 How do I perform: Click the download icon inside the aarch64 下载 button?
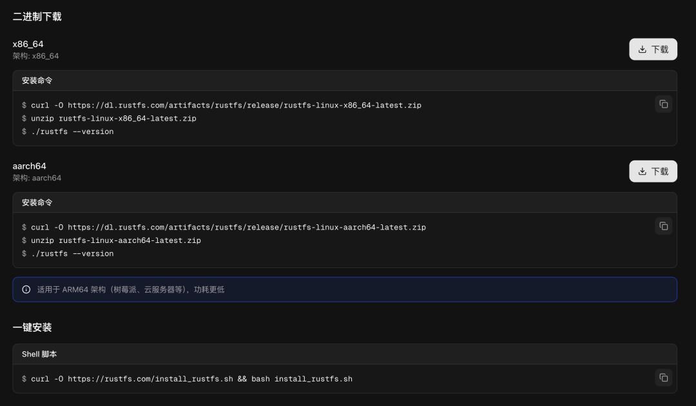point(643,171)
